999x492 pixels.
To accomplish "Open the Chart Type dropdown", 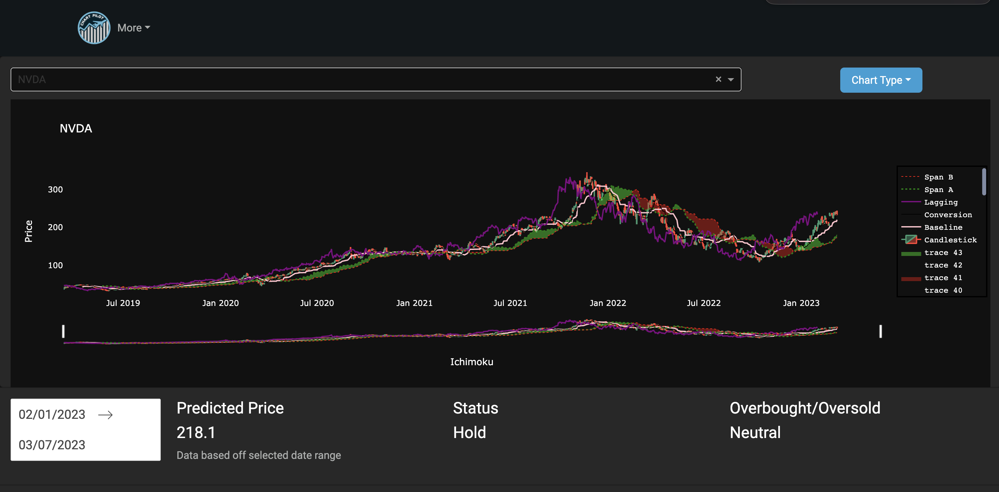I will tap(881, 80).
